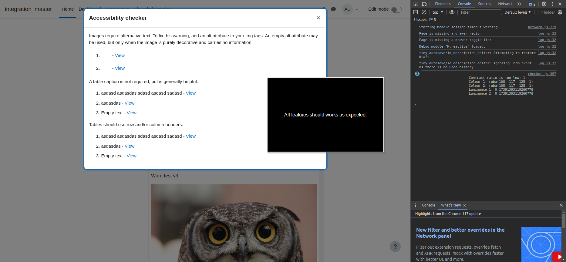The width and height of the screenshot is (566, 262).
Task: Focus the console Filter input field
Action: (x=481, y=12)
